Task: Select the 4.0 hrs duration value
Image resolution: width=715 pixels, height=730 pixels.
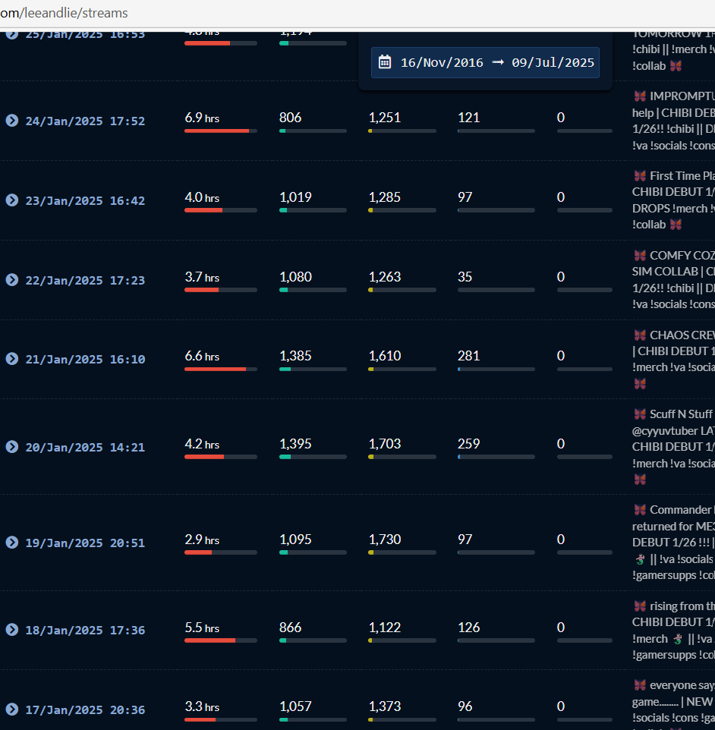Action: tap(202, 197)
